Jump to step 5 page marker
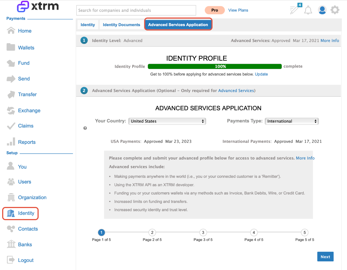Screen dimensions: 347x270 click(x=305, y=232)
